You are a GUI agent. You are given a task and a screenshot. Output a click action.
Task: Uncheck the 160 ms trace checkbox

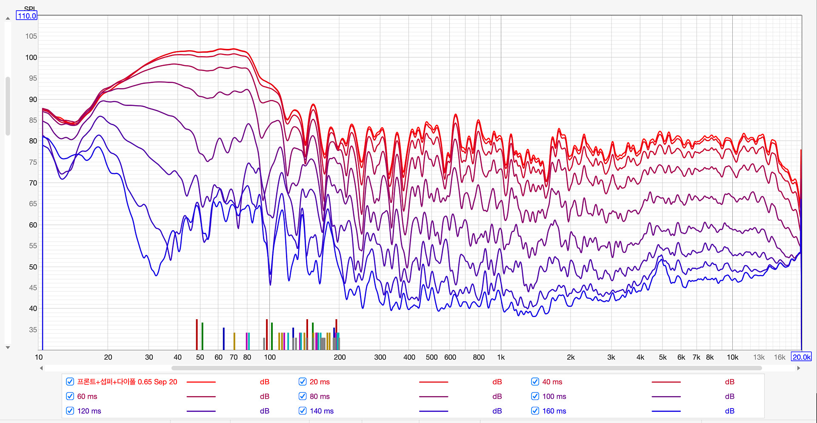[x=535, y=411]
